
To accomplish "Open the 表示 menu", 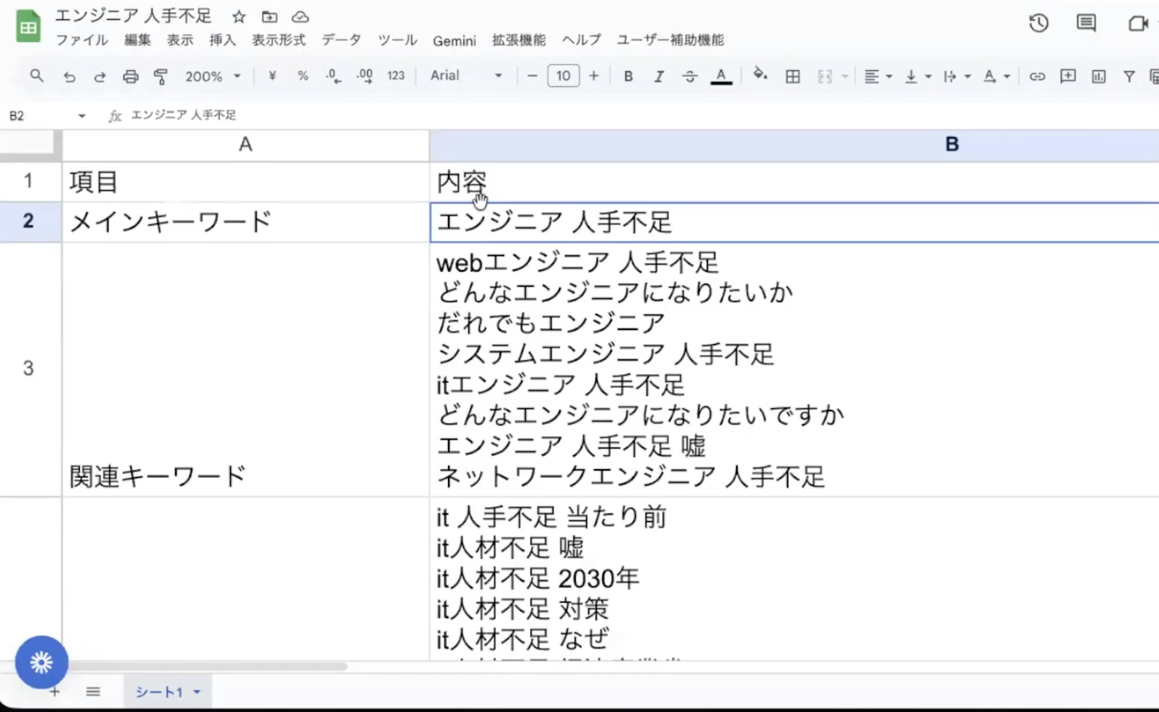I will pyautogui.click(x=180, y=40).
